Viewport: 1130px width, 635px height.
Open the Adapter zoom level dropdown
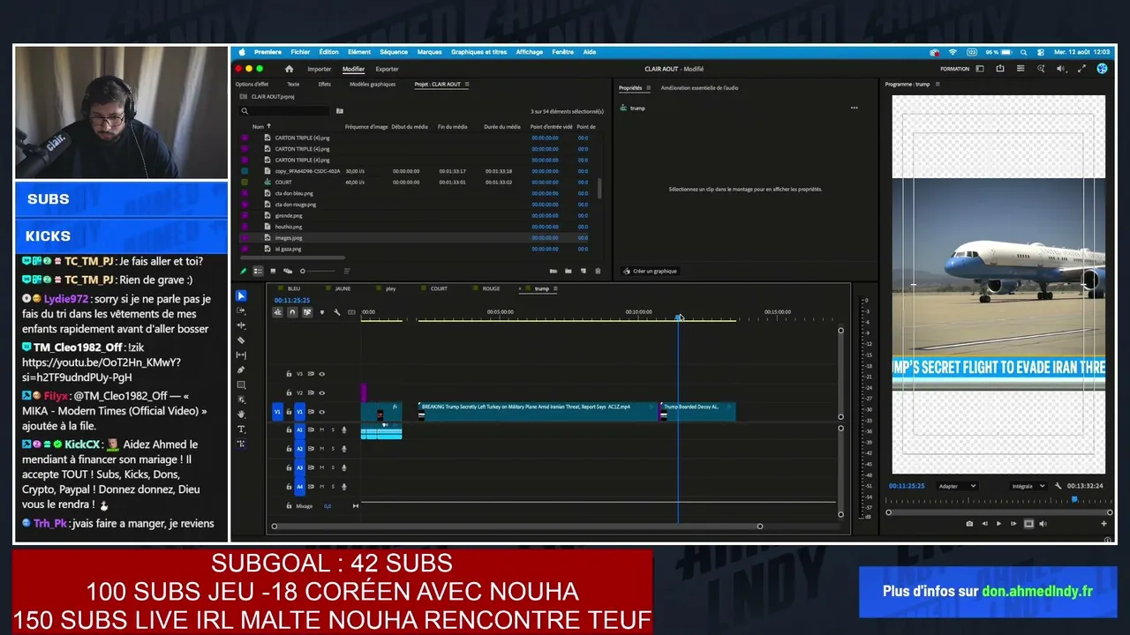tap(957, 486)
